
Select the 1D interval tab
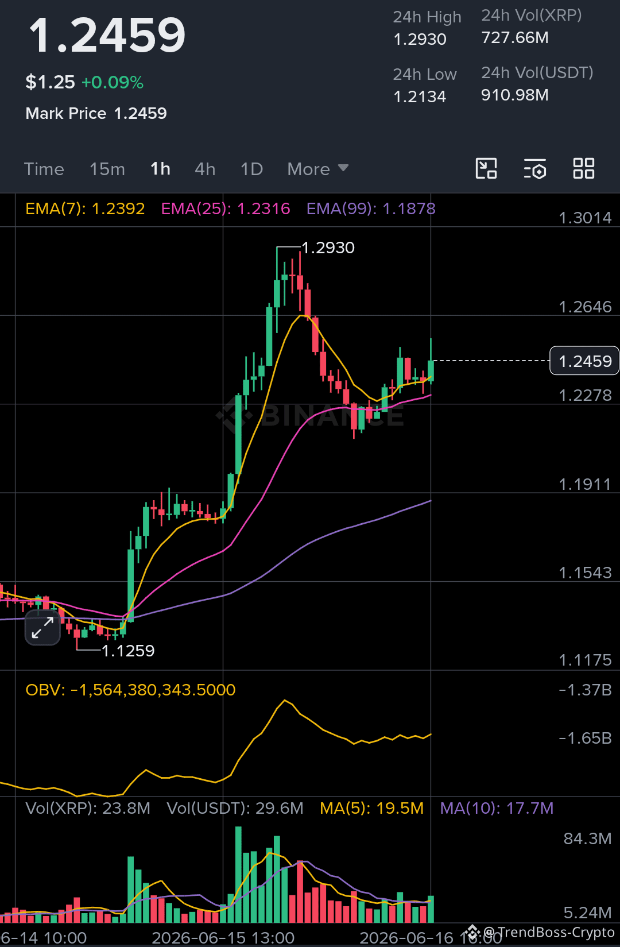[x=251, y=169]
